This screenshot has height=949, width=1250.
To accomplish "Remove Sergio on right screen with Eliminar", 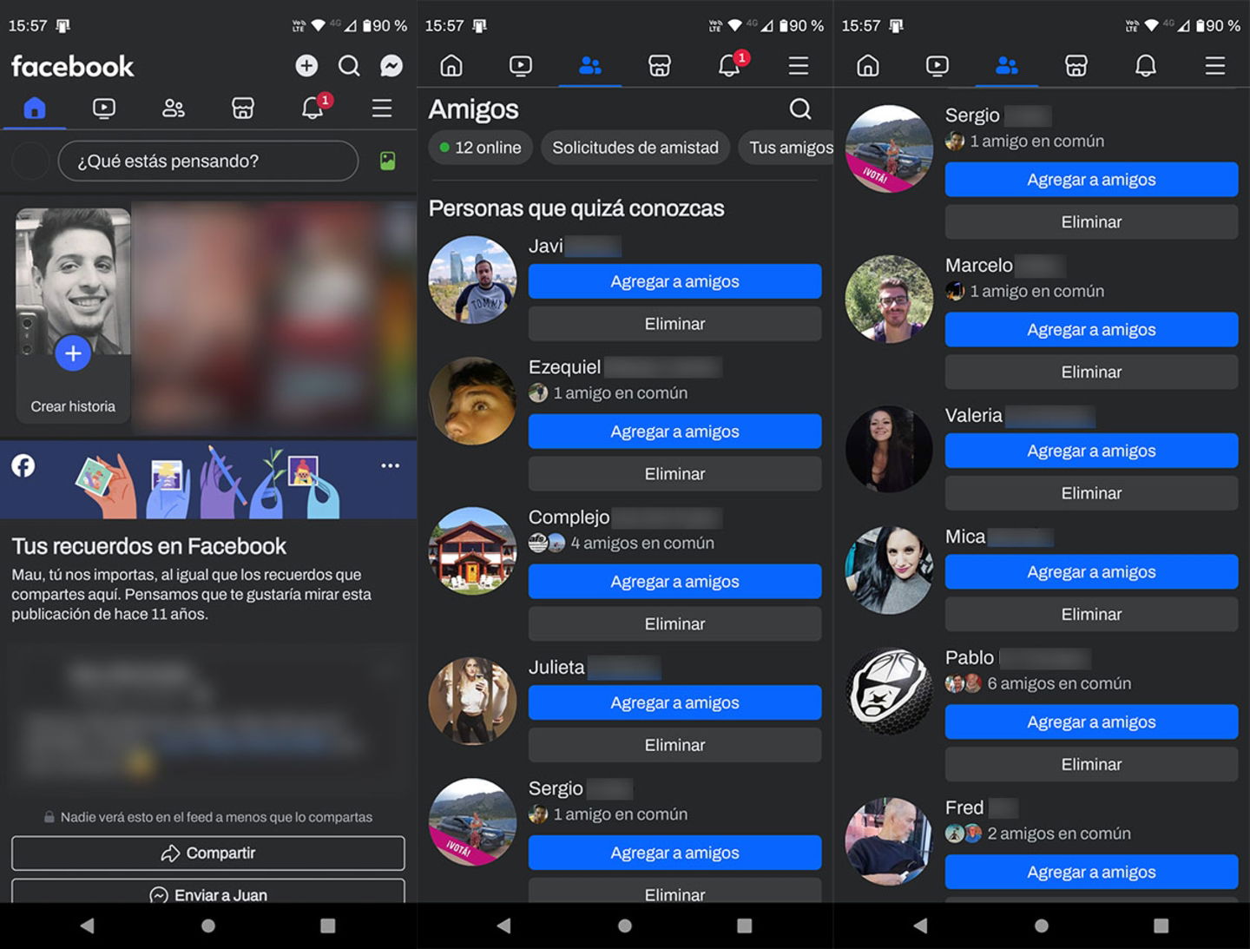I will [1091, 222].
